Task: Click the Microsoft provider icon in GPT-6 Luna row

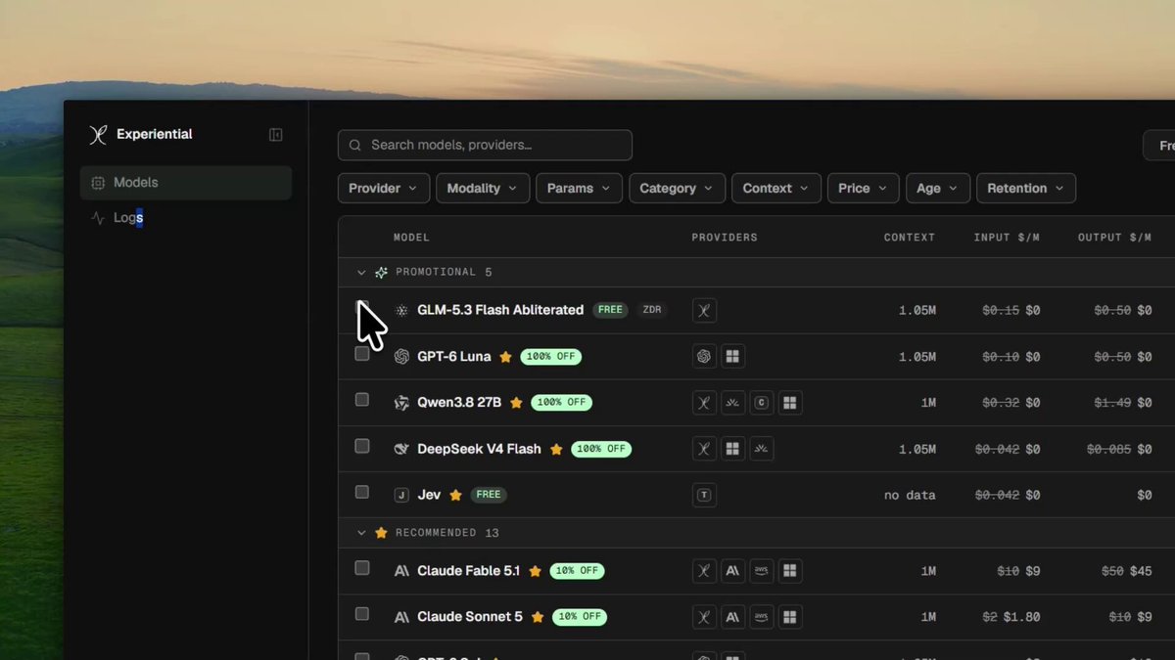Action: 732,357
